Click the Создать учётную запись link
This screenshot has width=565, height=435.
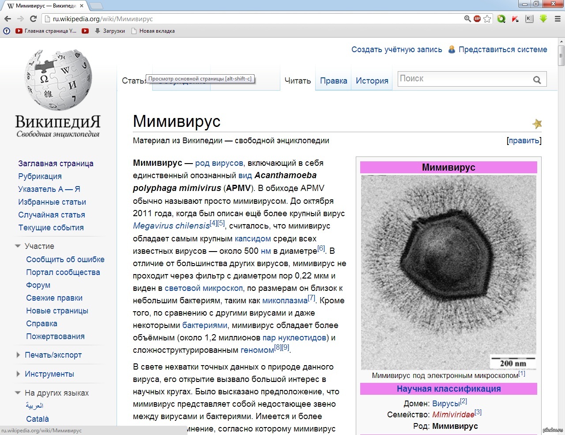396,50
